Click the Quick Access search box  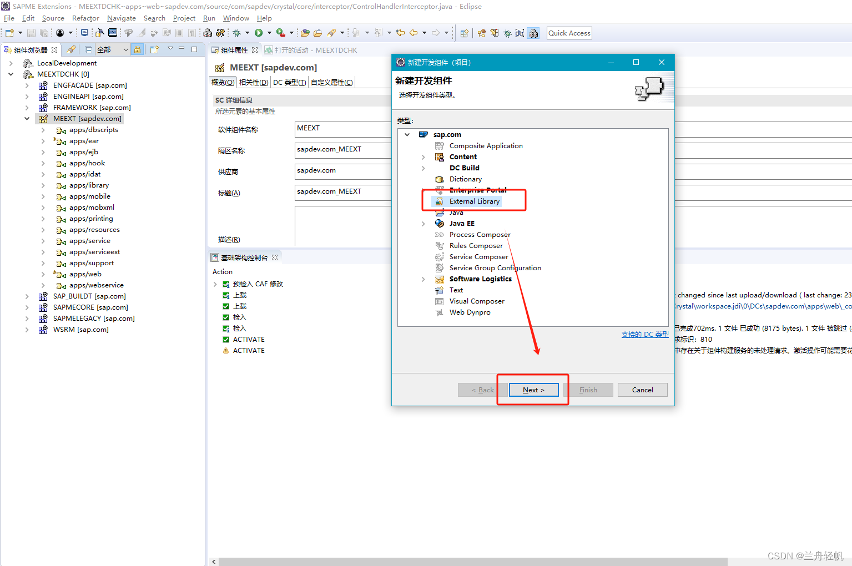click(x=569, y=33)
